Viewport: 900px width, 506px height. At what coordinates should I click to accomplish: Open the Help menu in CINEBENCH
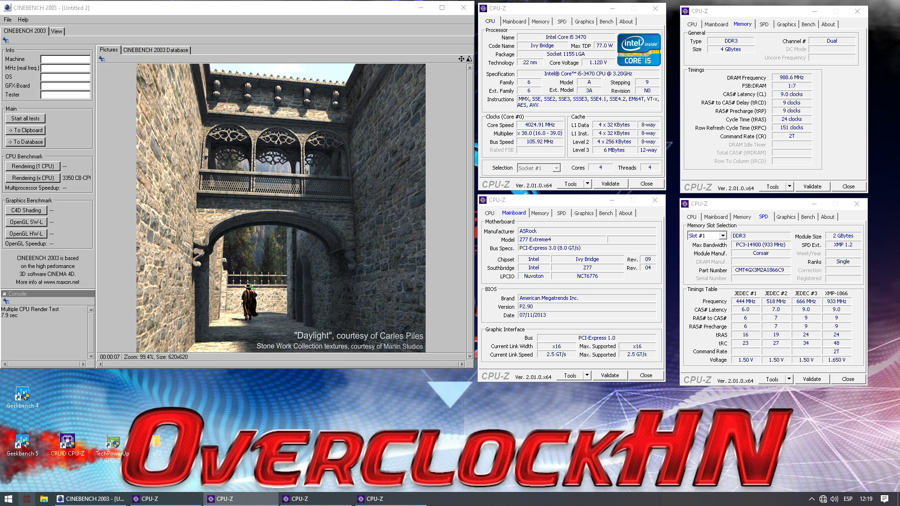(x=23, y=20)
